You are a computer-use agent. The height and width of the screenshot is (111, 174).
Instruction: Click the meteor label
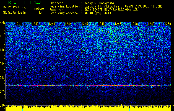[39, 9]
